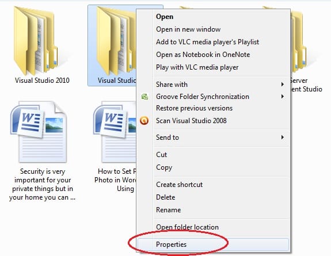Click the highlighted Visual Studio 2008 folder icon
331x256 pixels.
116,40
